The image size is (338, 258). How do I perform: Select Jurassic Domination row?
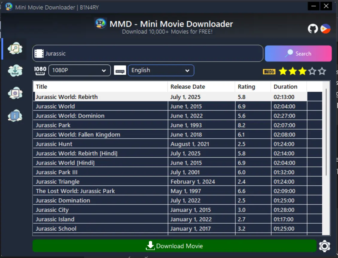coord(178,201)
